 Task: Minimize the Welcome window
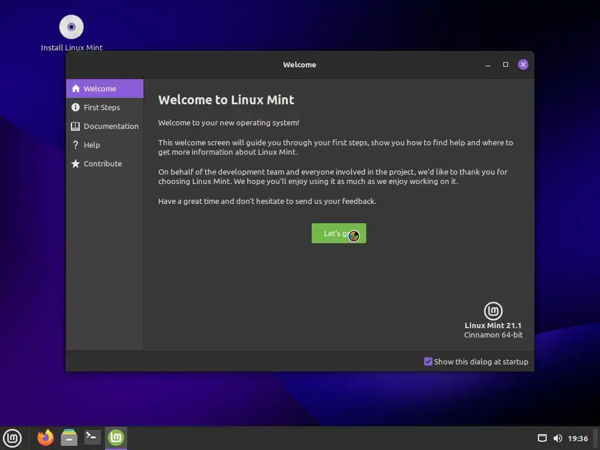[488, 64]
